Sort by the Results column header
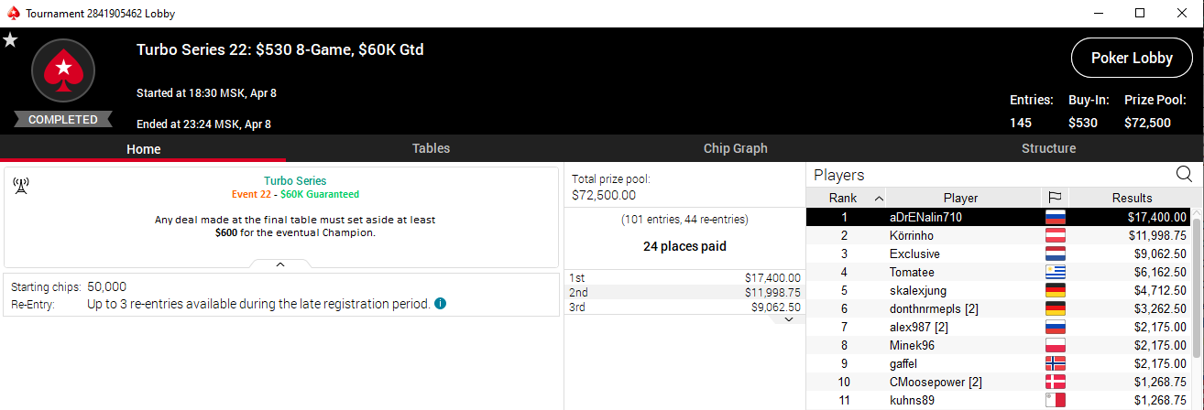The height and width of the screenshot is (410, 1204). pos(1132,198)
